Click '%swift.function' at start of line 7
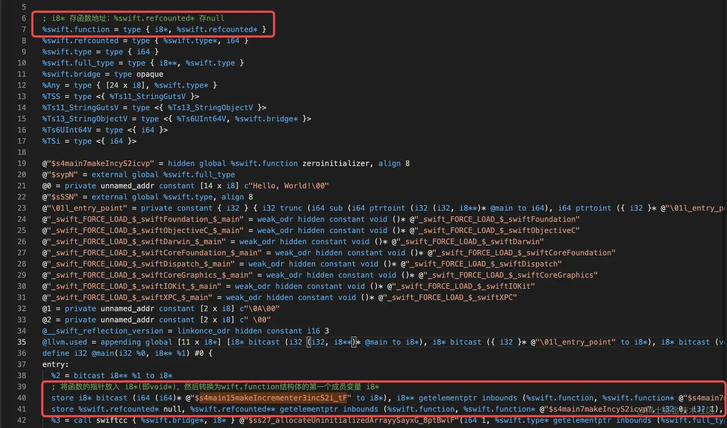727x428 pixels. click(x=76, y=29)
